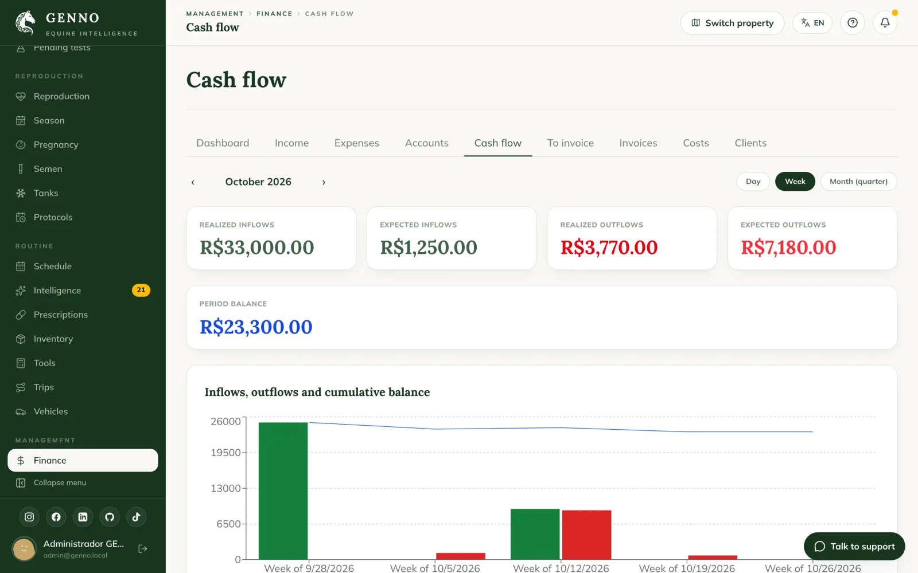The width and height of the screenshot is (918, 573).
Task: Collapse the sidebar menu
Action: 83,482
